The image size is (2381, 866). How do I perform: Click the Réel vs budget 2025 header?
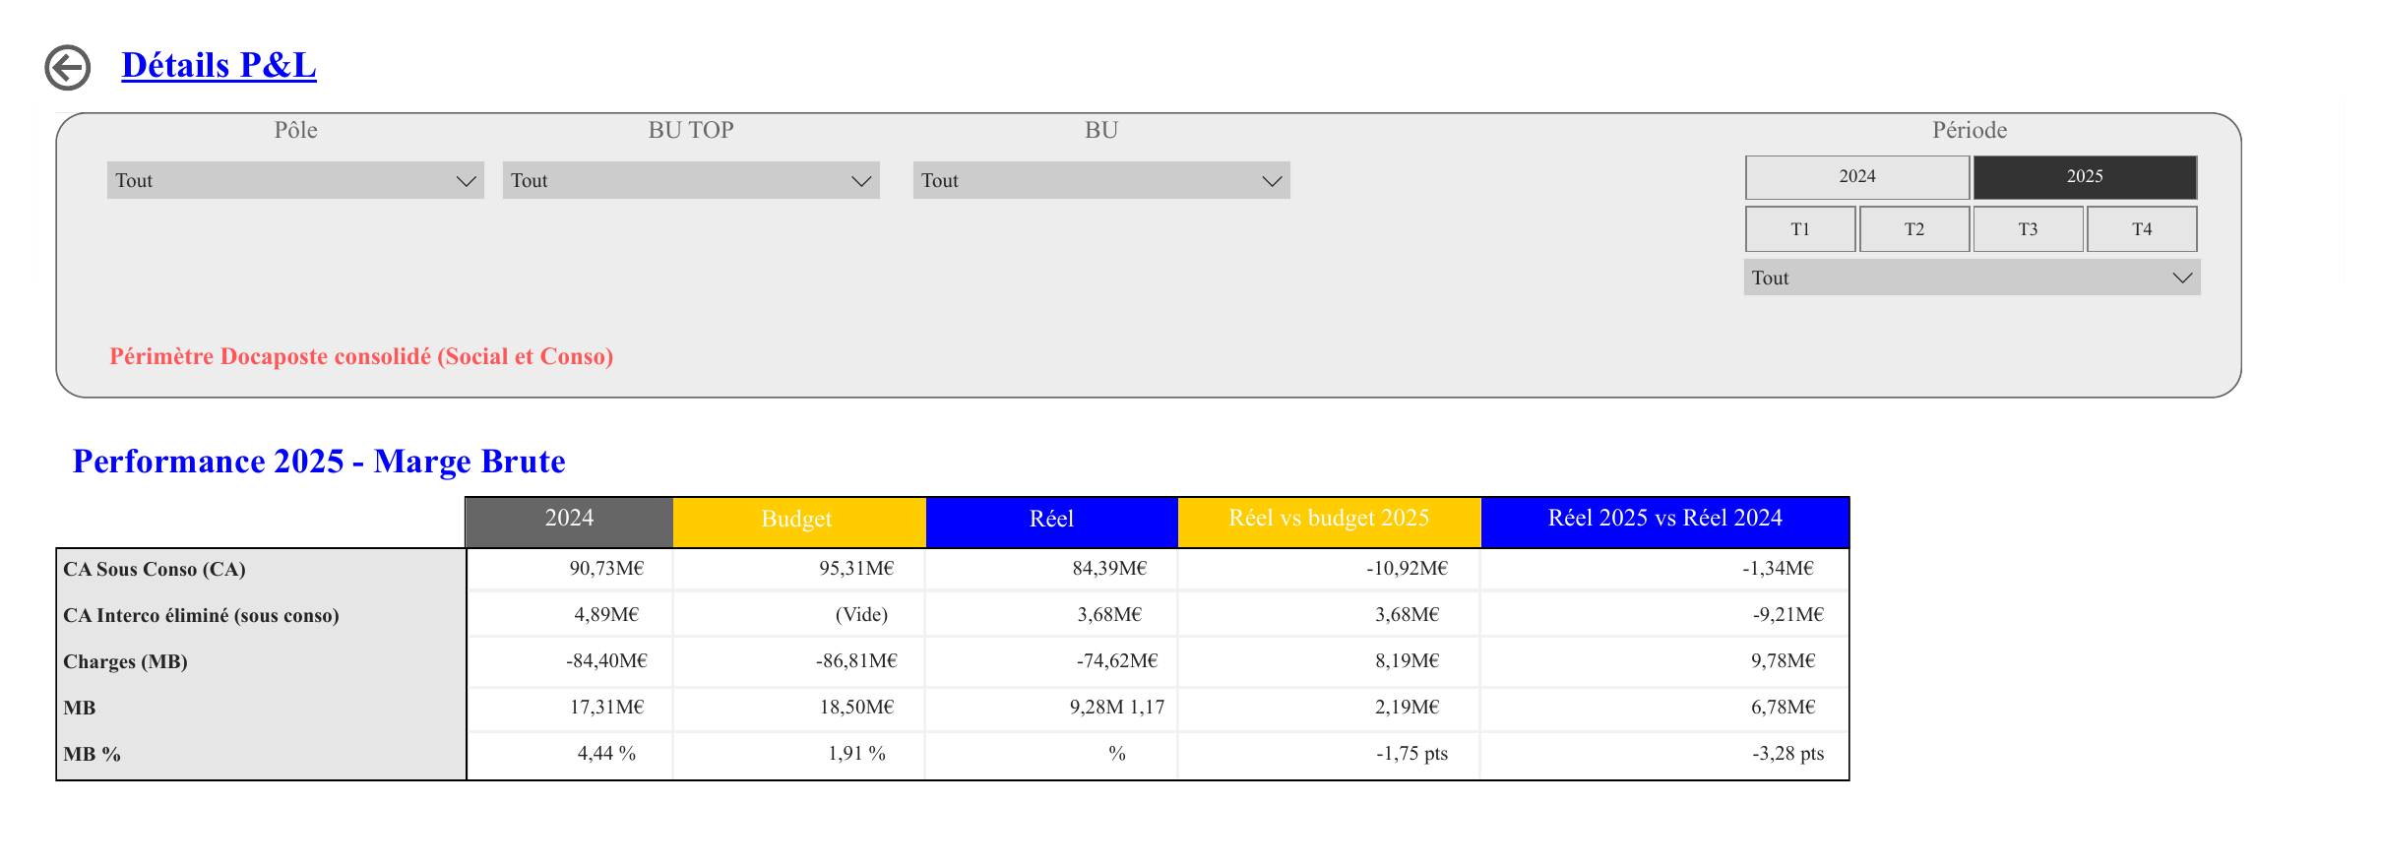[1329, 522]
